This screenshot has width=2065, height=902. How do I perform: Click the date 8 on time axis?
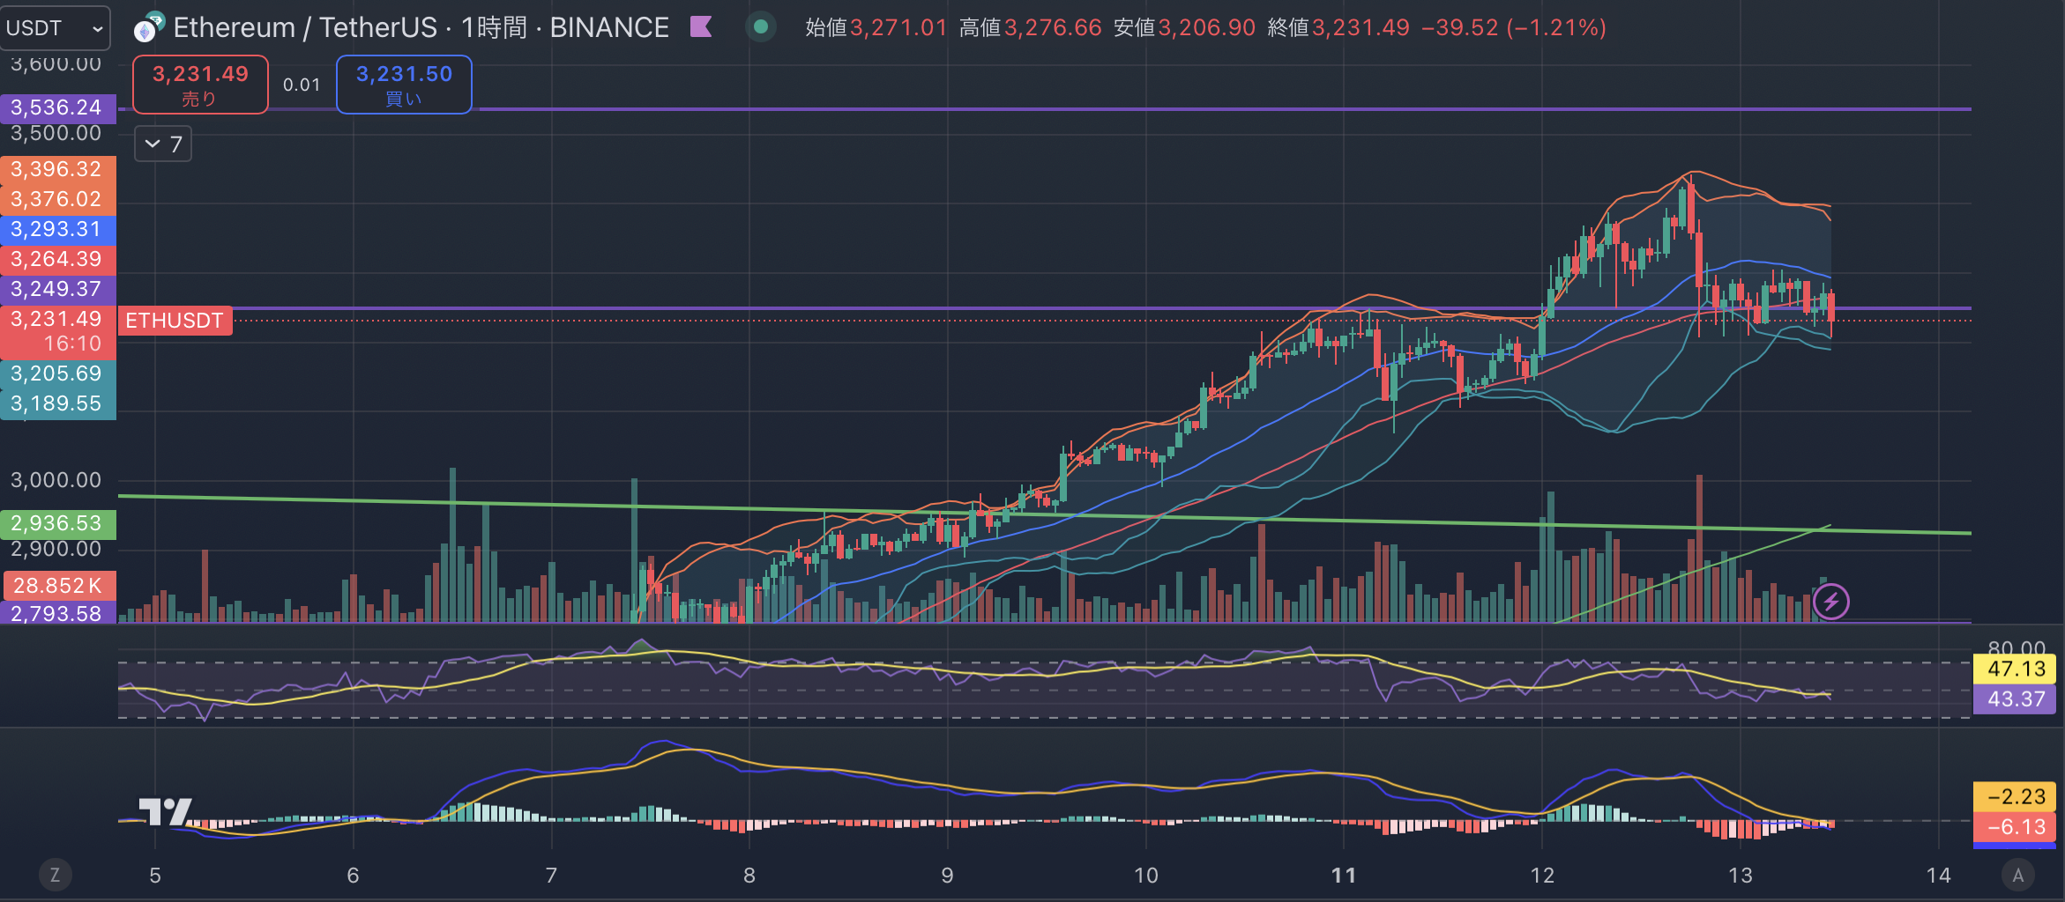point(749,875)
